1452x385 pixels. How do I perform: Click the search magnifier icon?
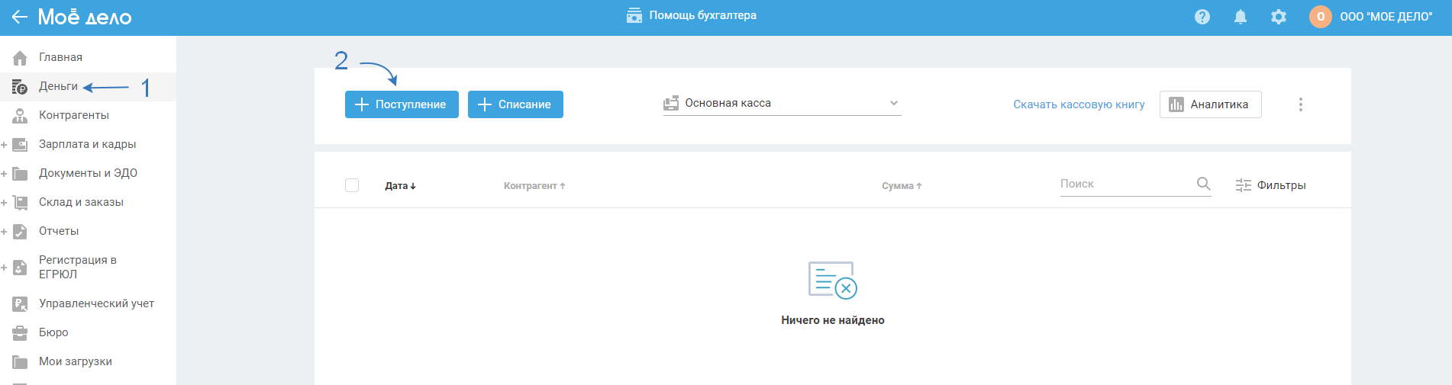point(1203,184)
